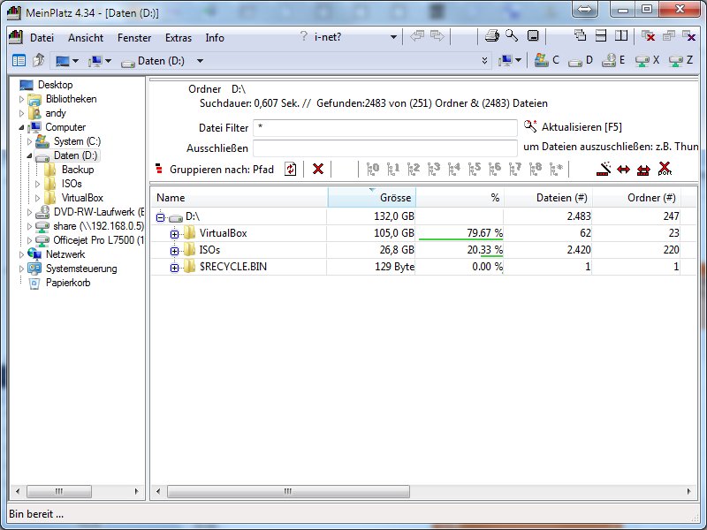
Task: Toggle the folder tree panel icon
Action: click(x=19, y=61)
